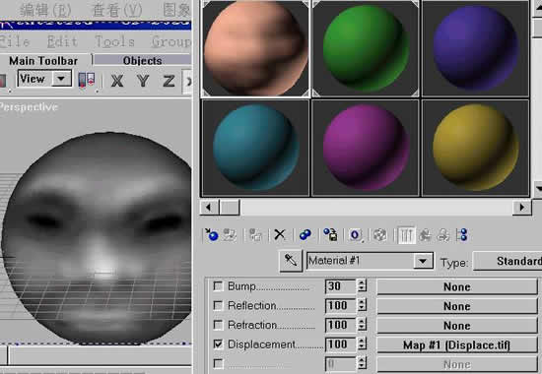
Task: Select the green sample sphere slot
Action: [366, 48]
